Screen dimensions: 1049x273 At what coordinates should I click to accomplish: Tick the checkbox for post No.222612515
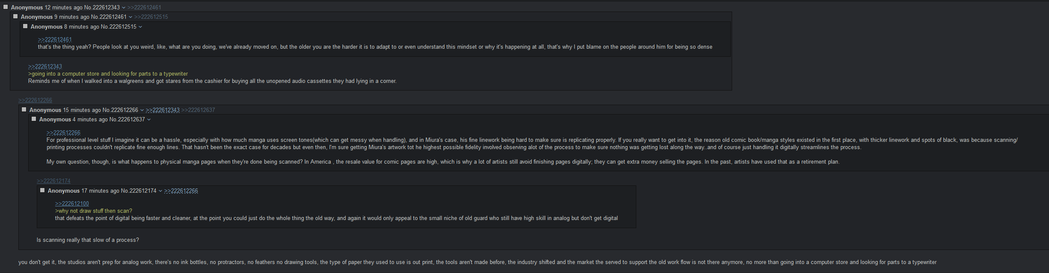[x=25, y=26]
